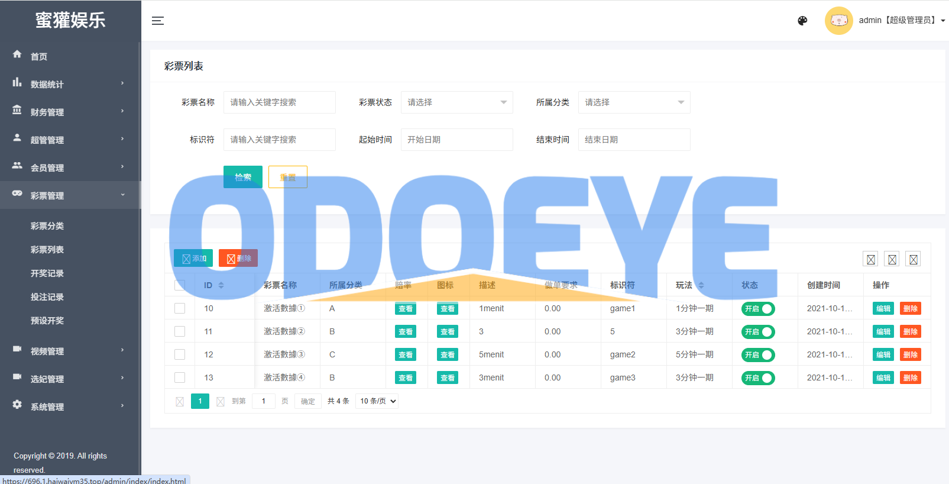Open the 开始日期 date picker field
Screen dimensions: 949x484
457,140
